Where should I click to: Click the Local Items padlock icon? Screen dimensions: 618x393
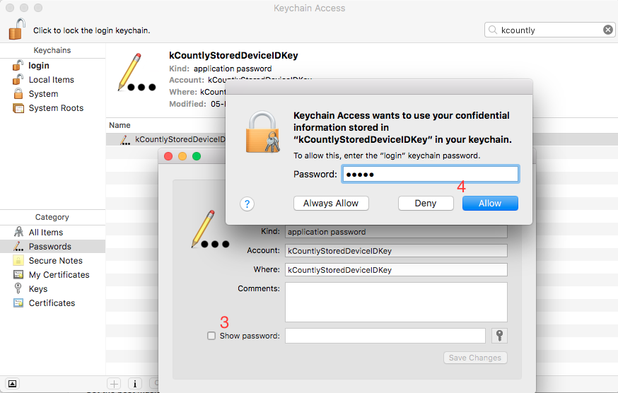coord(18,79)
